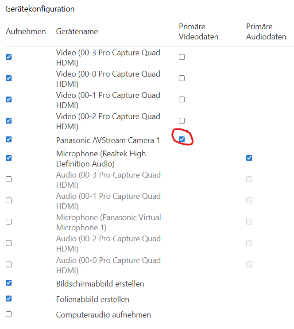Image resolution: width=294 pixels, height=329 pixels.
Task: Uncheck recording for Video 00-0 Pro Capture Quad HDMI
Action: click(x=8, y=78)
